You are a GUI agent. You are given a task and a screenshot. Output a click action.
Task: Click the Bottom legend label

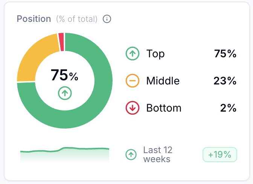click(x=164, y=108)
